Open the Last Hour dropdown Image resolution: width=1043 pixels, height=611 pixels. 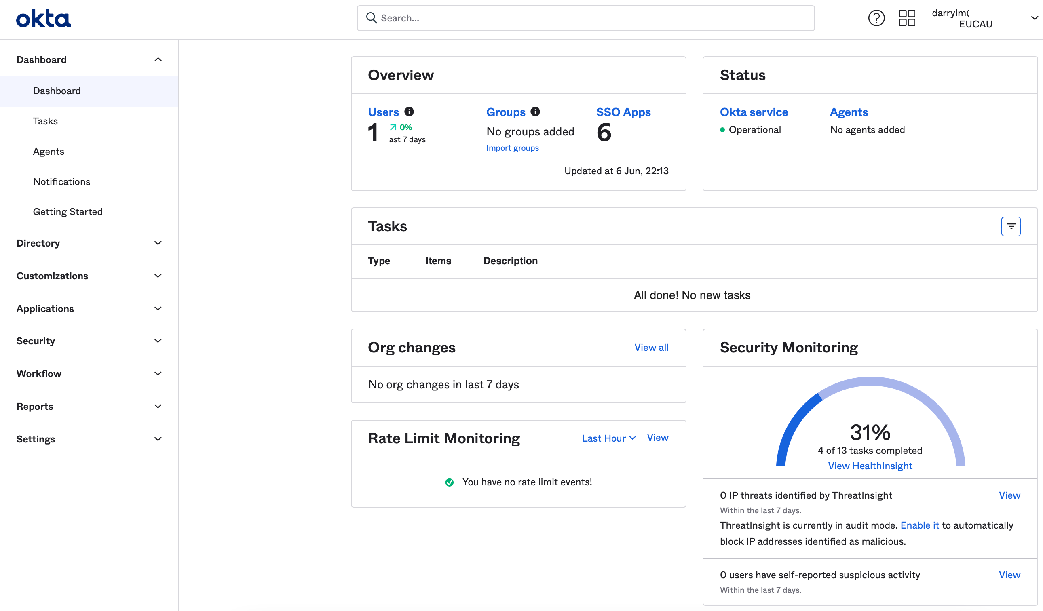tap(608, 438)
